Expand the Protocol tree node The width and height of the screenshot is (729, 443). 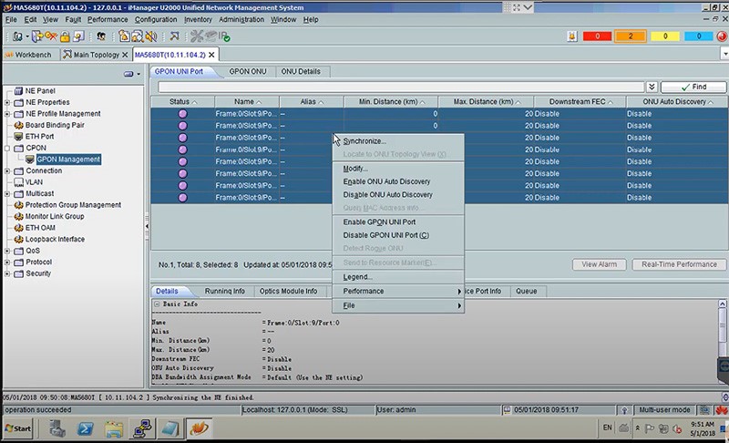click(7, 263)
